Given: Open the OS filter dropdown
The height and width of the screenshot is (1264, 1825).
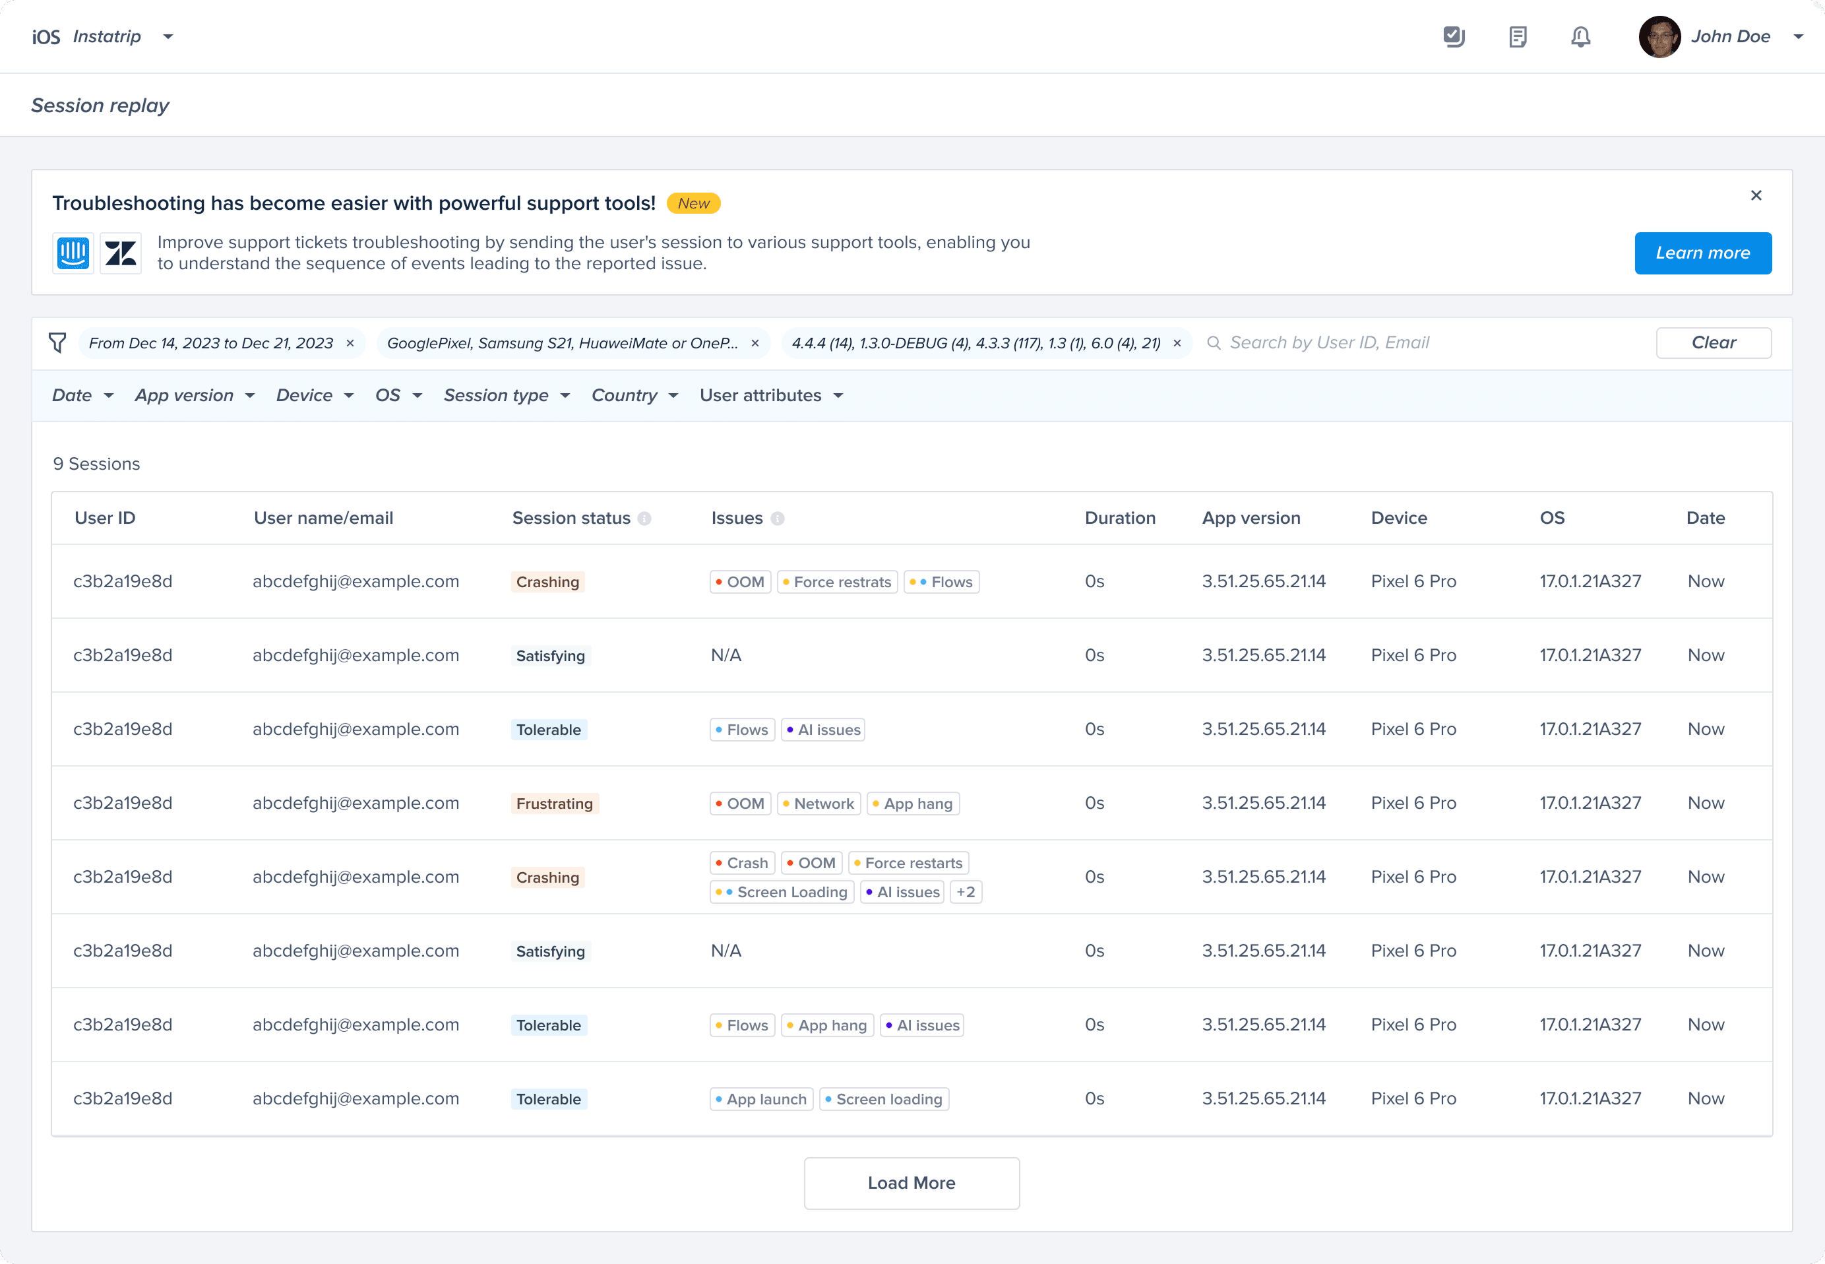Looking at the screenshot, I should [x=398, y=395].
